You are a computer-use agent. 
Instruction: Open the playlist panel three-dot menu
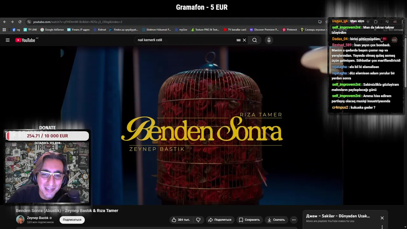[x=382, y=227]
